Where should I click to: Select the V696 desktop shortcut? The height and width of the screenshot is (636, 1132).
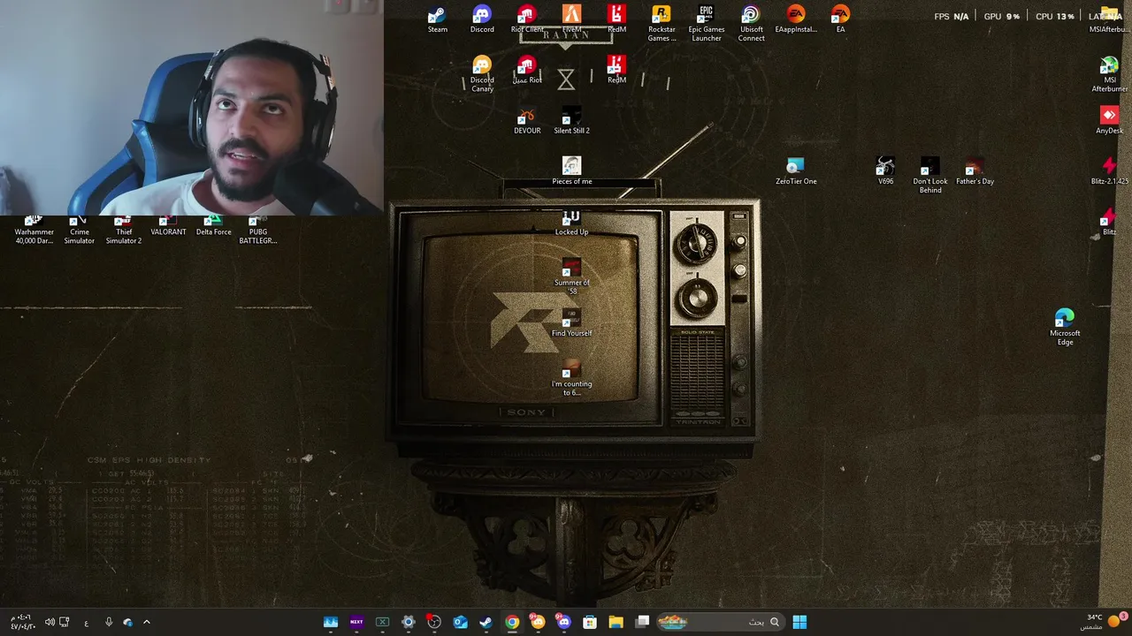[x=885, y=171]
